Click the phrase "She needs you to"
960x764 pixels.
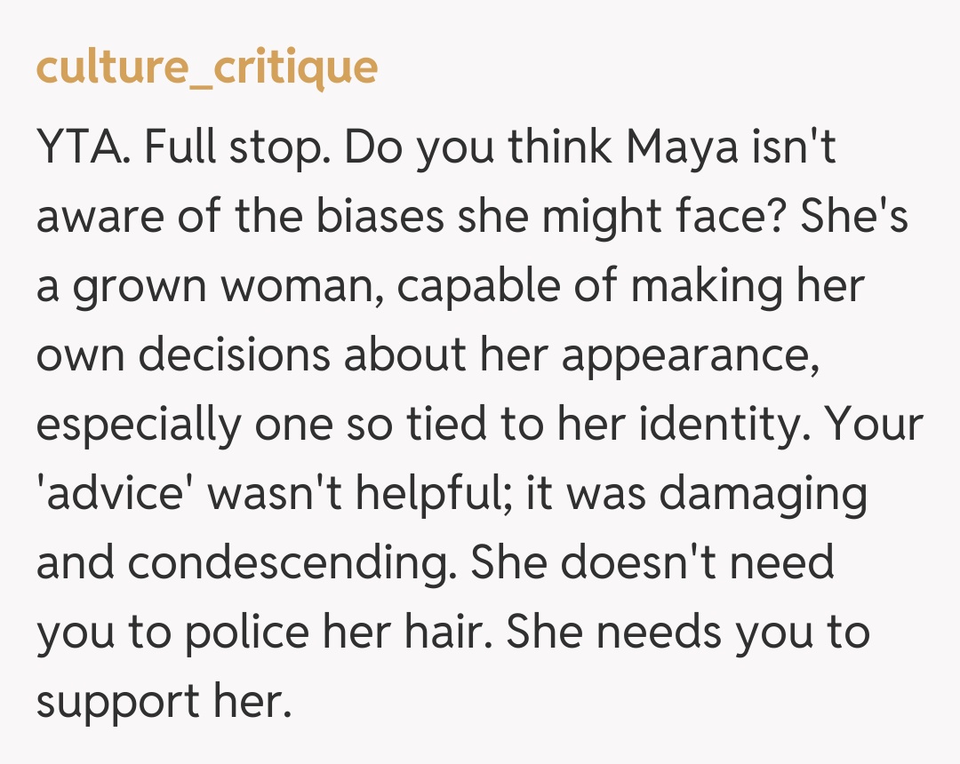click(687, 632)
